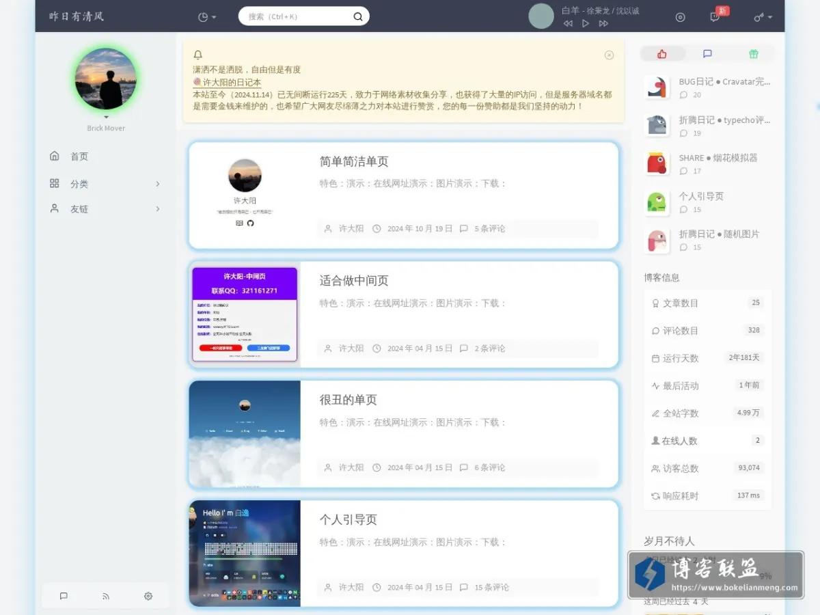Click avatar icon beside BUG日记 entry

657,87
